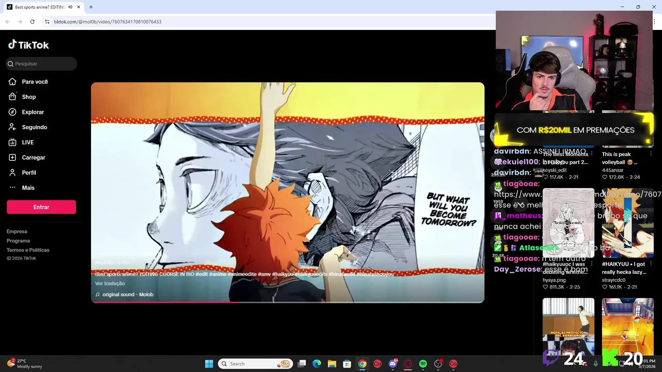Open the Shop bag icon
Image resolution: width=662 pixels, height=372 pixels.
(x=12, y=97)
